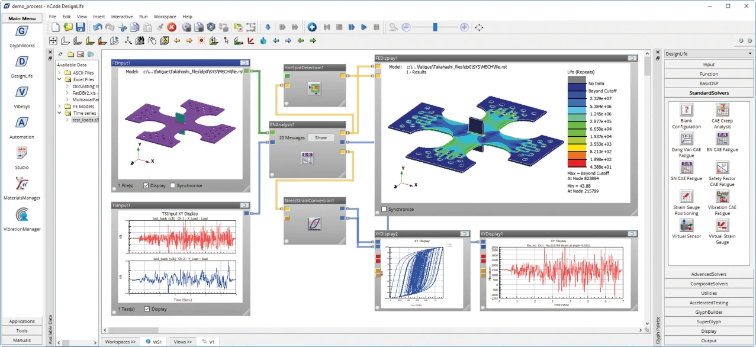Open the Tools section button
Viewport: 756px width, 347px height.
(22, 330)
